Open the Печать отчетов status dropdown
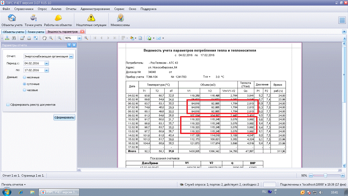This screenshot has height=196, width=348. [x=14, y=185]
